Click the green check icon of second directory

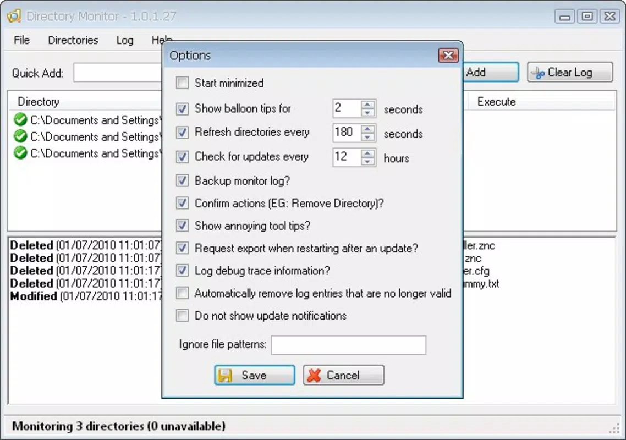click(x=20, y=136)
